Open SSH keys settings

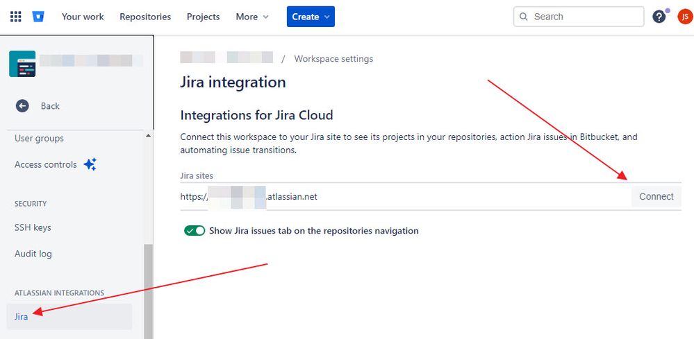(x=33, y=227)
